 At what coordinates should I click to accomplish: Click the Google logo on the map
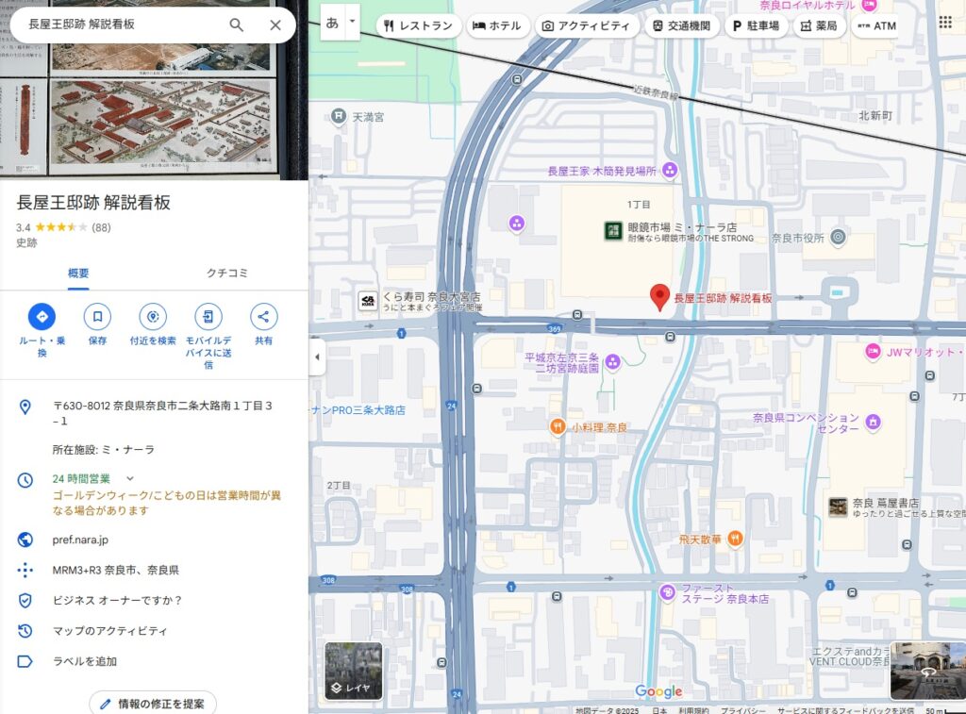click(658, 691)
